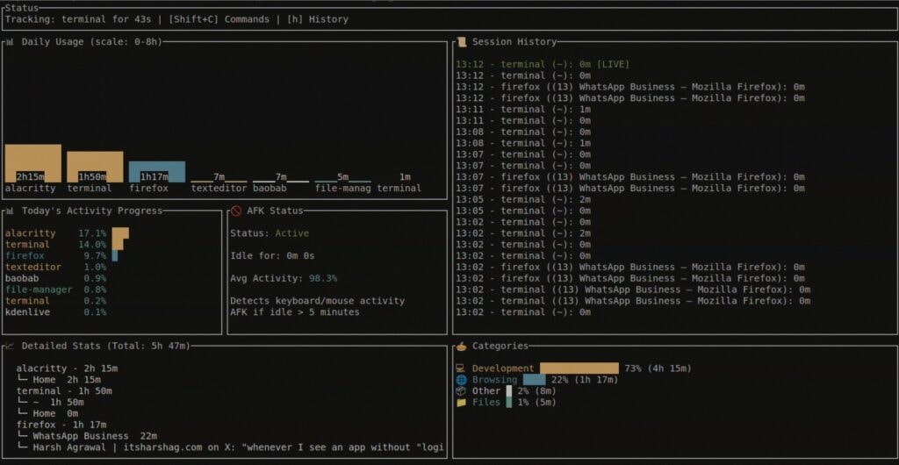Click the Files folder icon in Categories

coord(460,403)
